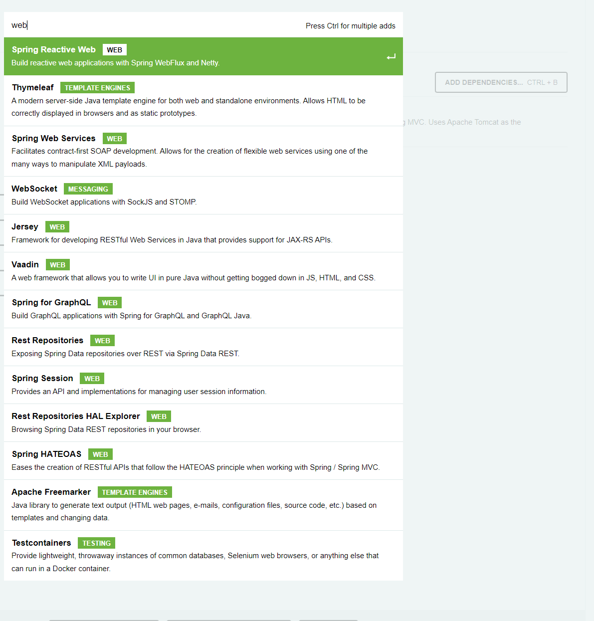The width and height of the screenshot is (594, 621).
Task: Click the WEB tag next to Spring Web Services
Action: (x=115, y=139)
